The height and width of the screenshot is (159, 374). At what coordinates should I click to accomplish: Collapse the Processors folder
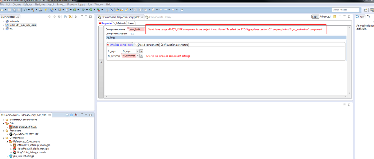(x=3, y=131)
